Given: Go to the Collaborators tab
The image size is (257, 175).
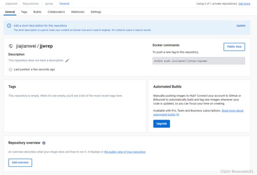Looking at the screenshot, I should (56, 12).
